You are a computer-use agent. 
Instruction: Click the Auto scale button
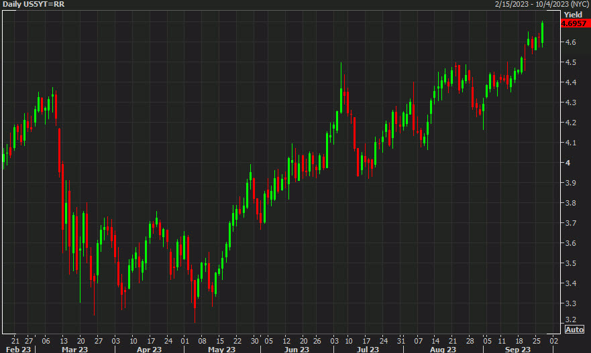coord(574,330)
